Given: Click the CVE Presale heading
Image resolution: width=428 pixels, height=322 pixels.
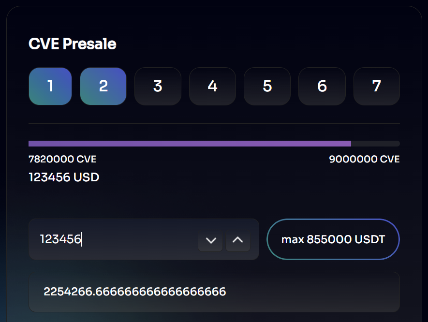Looking at the screenshot, I should pos(73,44).
